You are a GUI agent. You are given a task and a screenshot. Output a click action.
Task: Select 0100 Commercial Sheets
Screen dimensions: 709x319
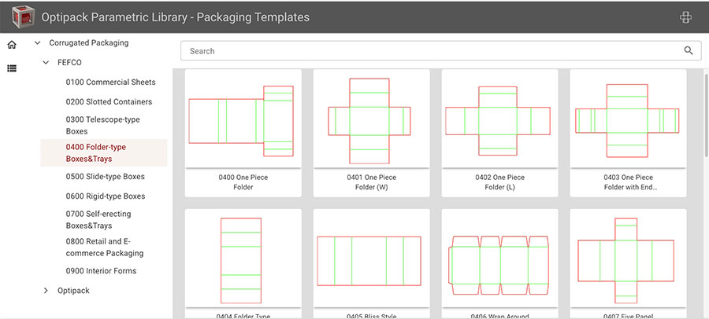(x=111, y=82)
